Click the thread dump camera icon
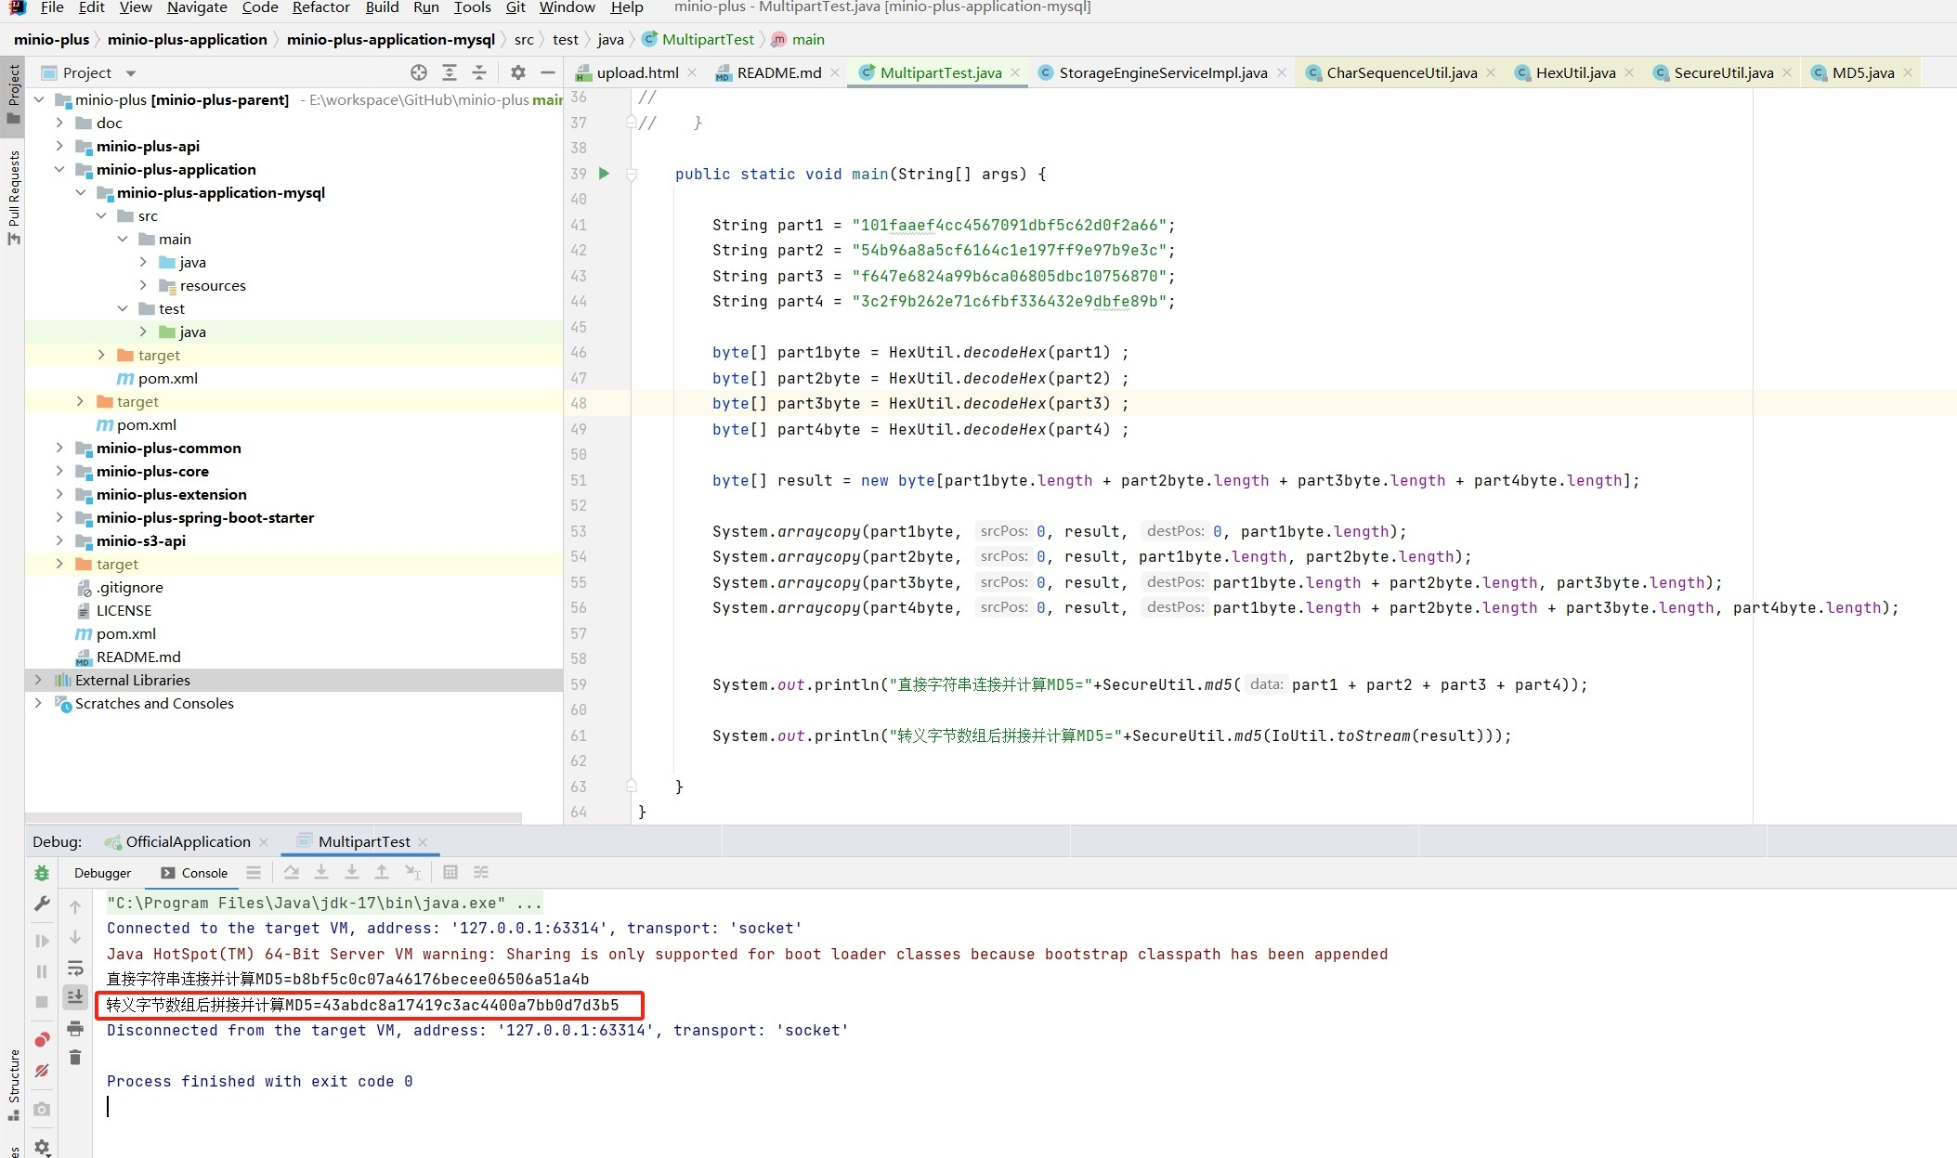1957x1158 pixels. click(42, 1109)
